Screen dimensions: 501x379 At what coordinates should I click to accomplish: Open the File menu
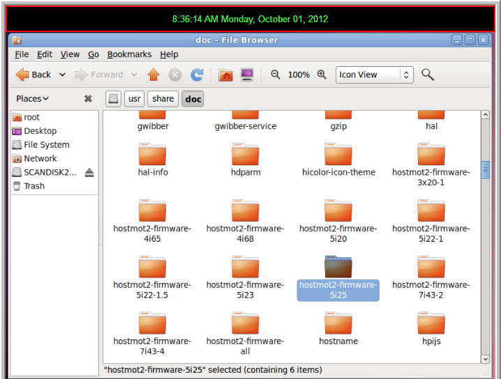pos(22,54)
